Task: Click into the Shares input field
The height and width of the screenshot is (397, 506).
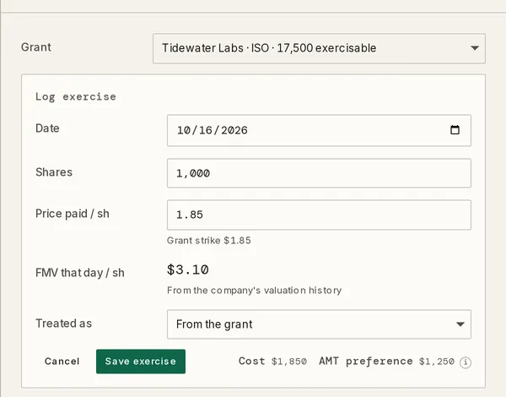Action: coord(319,173)
